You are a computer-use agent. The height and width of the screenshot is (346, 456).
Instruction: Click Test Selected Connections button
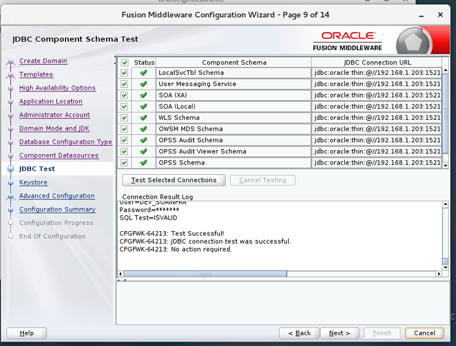tap(173, 180)
